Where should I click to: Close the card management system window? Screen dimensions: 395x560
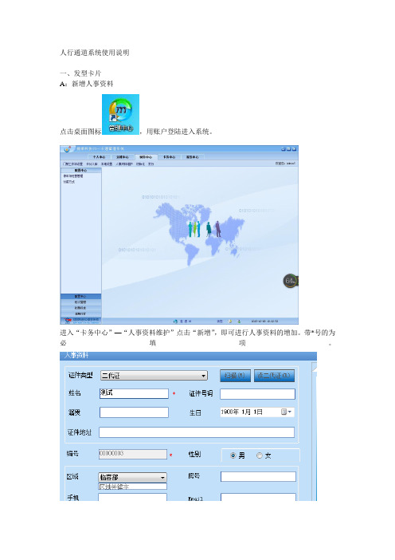pos(294,149)
